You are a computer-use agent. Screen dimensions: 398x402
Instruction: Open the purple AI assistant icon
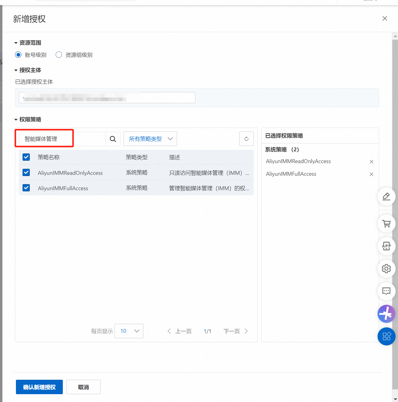[386, 314]
